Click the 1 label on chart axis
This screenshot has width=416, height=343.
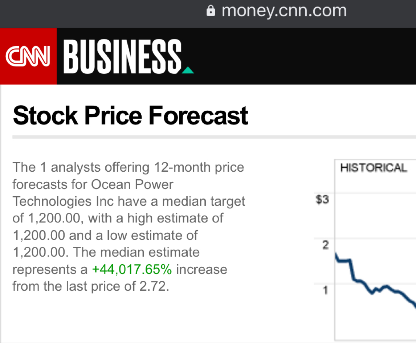tap(326, 290)
